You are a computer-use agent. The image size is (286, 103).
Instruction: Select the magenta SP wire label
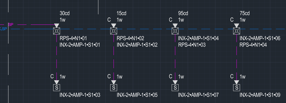click(11, 25)
